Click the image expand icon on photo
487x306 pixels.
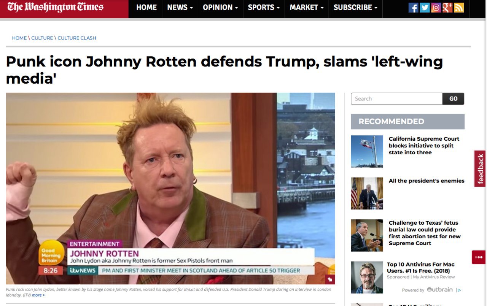click(330, 280)
